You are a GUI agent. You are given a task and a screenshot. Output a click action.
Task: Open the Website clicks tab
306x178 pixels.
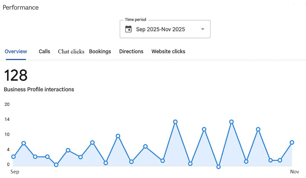(x=168, y=51)
